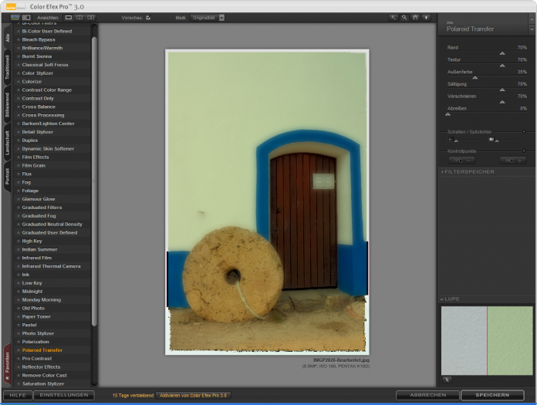Open the Favoriten tab on left sidebar
This screenshot has width=537, height=405.
(x=8, y=363)
